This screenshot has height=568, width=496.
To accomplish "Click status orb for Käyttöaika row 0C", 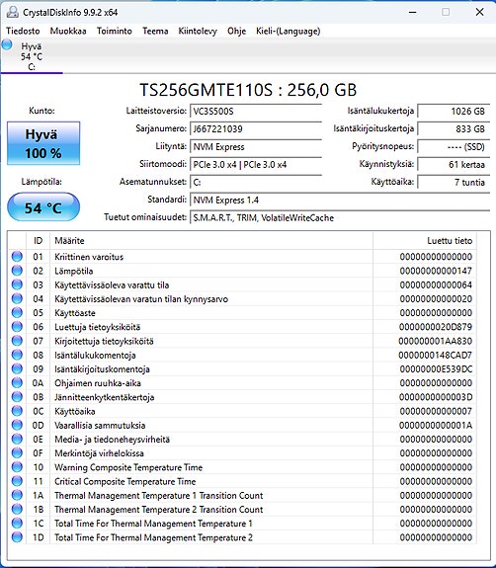I will (x=17, y=411).
